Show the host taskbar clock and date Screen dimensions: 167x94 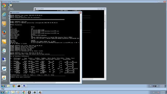pyautogui.click(x=163, y=92)
